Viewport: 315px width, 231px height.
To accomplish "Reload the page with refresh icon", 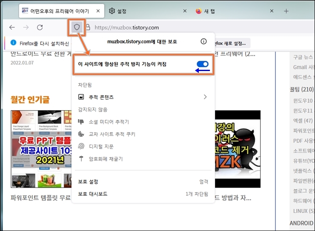I will click(40, 27).
